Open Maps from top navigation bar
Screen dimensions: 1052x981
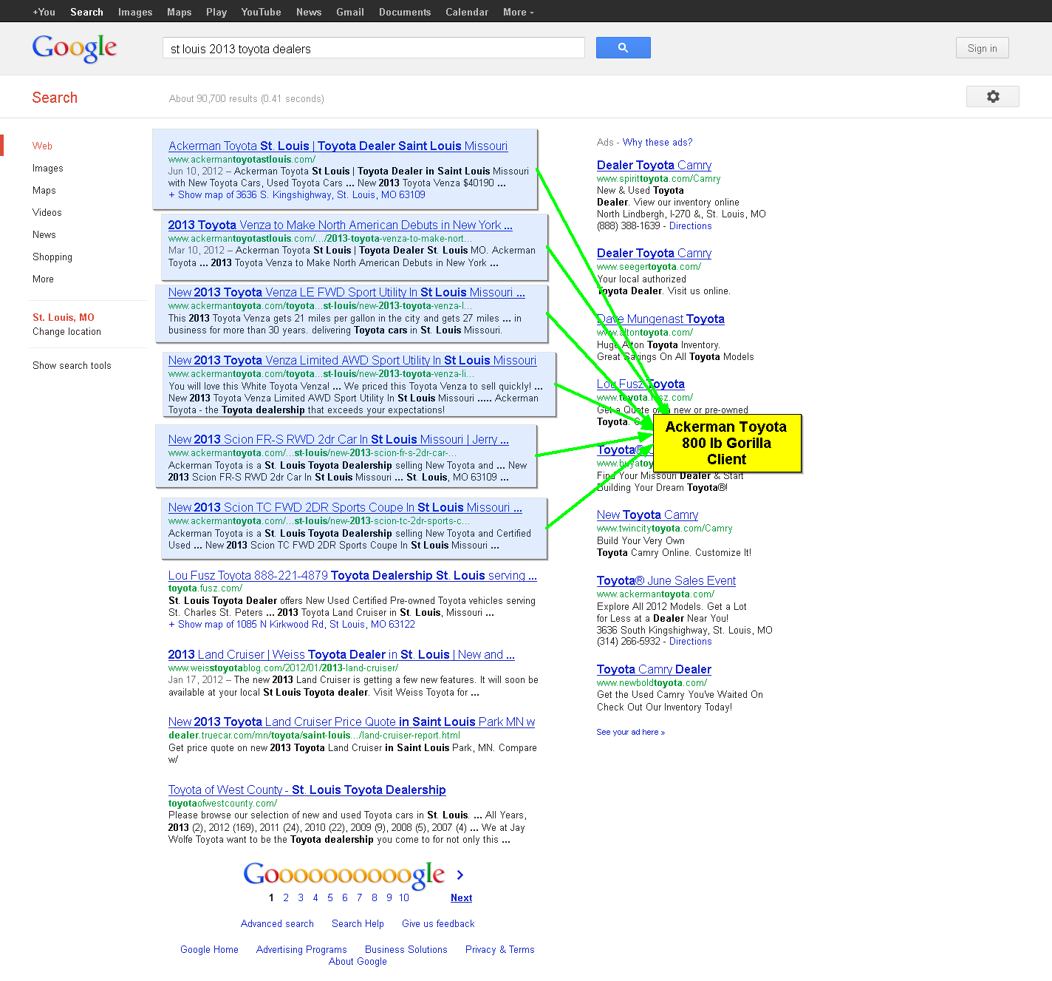179,12
